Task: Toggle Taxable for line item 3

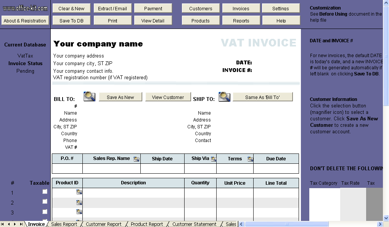Action: [45, 212]
